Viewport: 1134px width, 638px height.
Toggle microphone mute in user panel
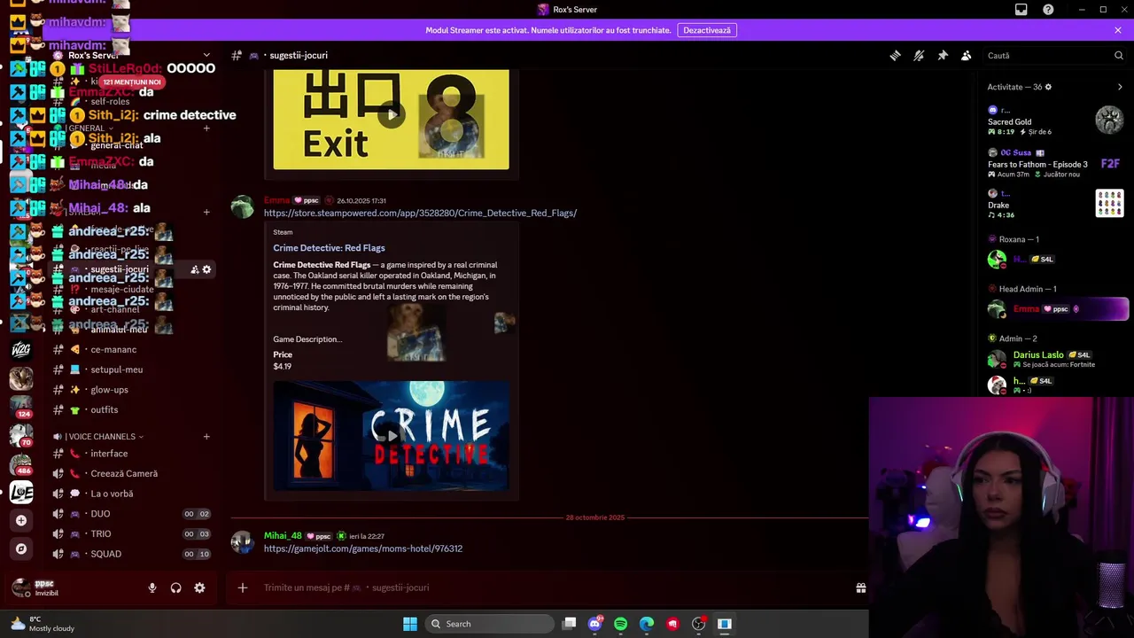click(x=152, y=587)
